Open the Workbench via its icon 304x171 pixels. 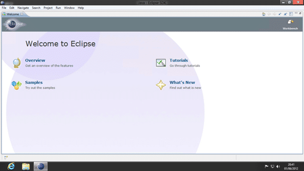[x=290, y=22]
